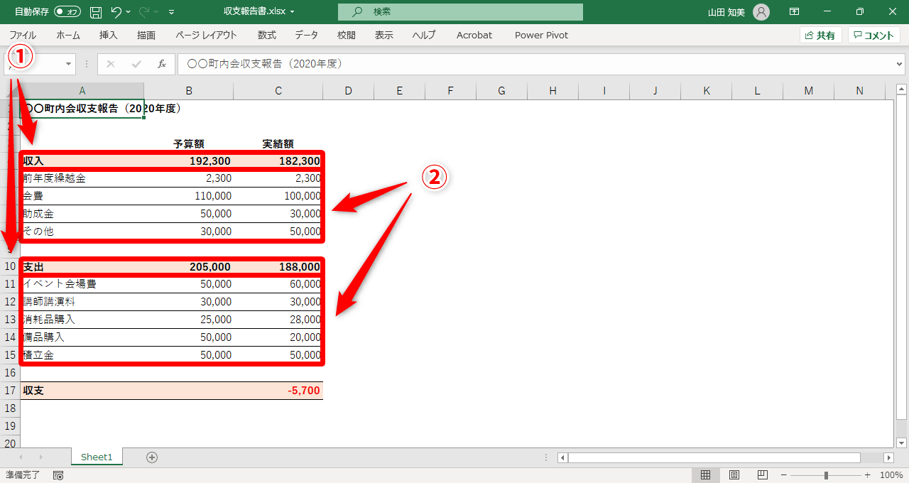The height and width of the screenshot is (483, 909).
Task: Click the macro recording status bar icon
Action: (58, 475)
